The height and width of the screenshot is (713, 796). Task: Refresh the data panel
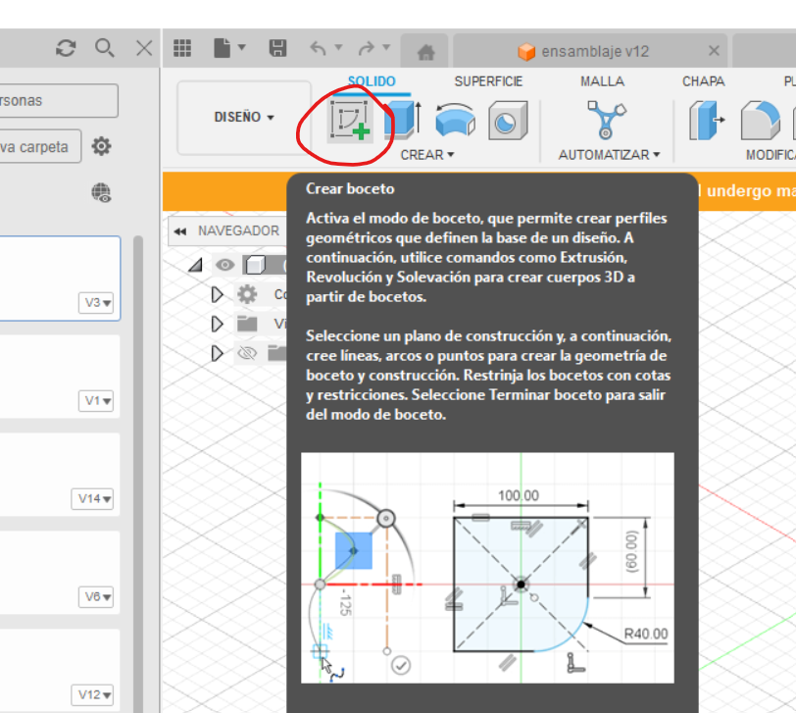point(66,48)
